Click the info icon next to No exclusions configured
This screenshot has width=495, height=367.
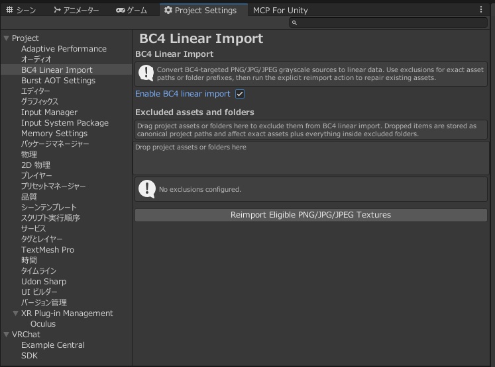[147, 189]
